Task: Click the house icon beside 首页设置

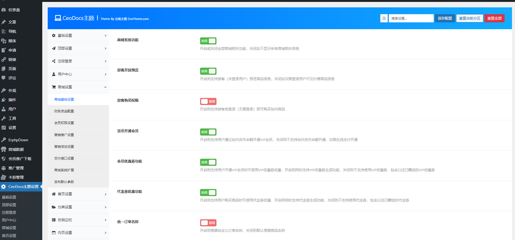Action: (x=54, y=194)
